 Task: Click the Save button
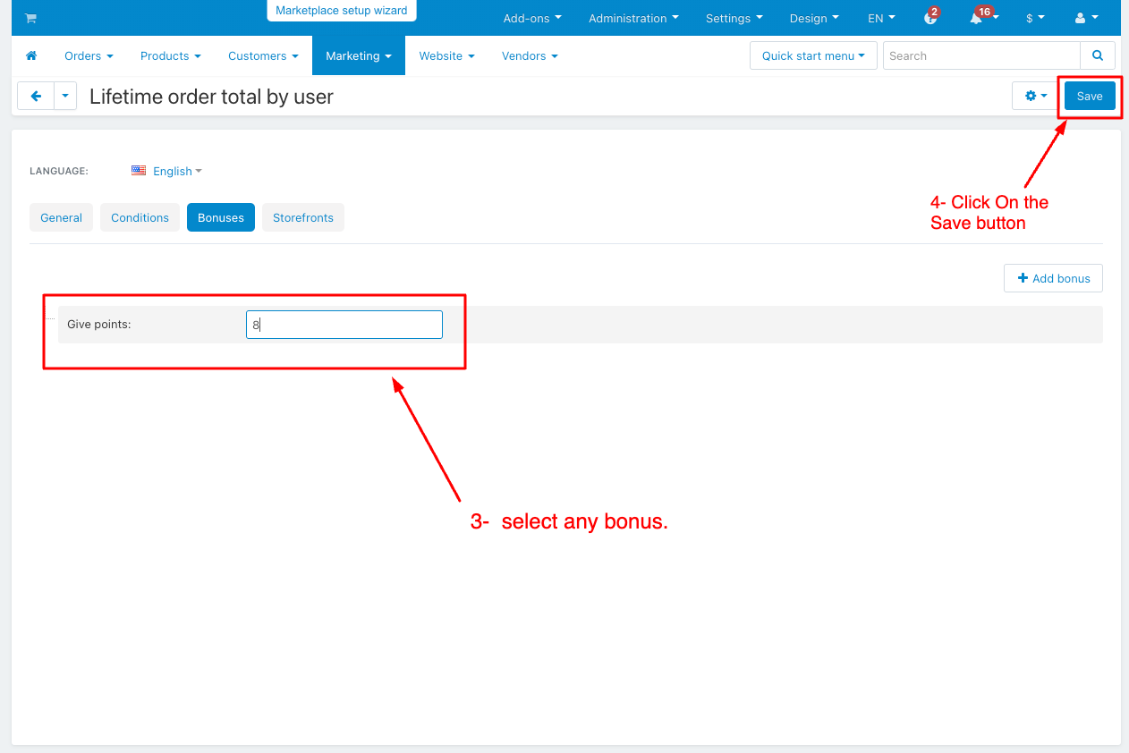(1089, 97)
